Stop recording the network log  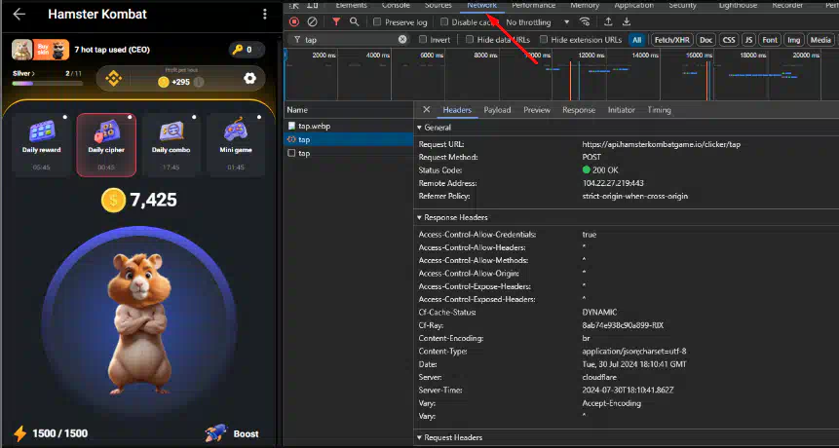294,22
